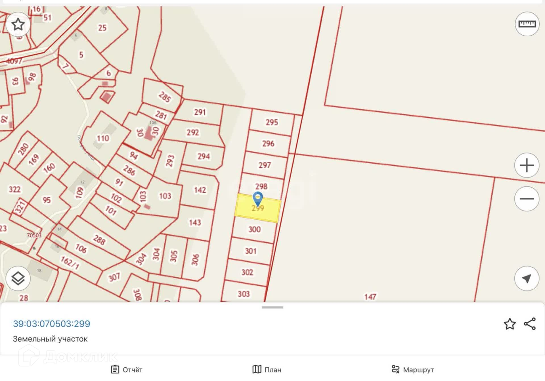Click parcel 110 on the map
545x381 pixels.
[103, 138]
